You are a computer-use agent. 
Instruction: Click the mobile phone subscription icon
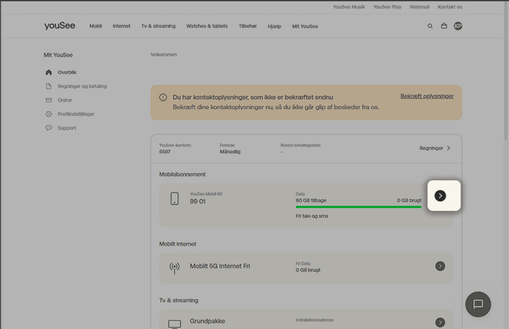174,198
